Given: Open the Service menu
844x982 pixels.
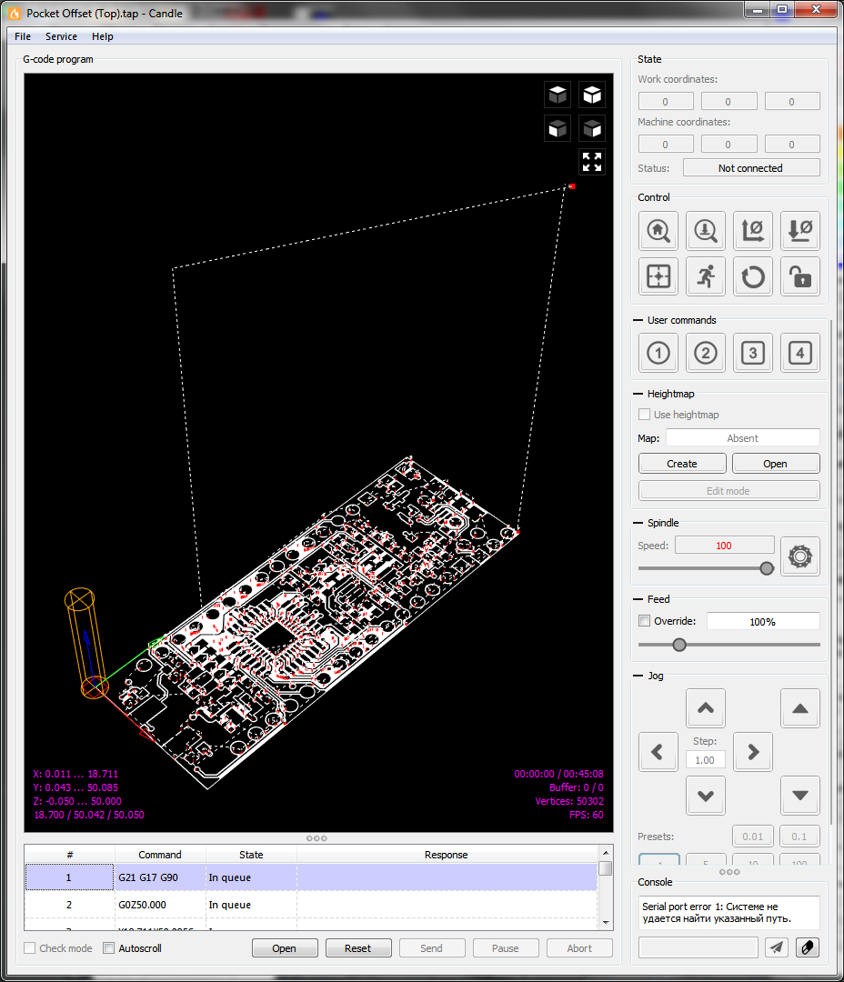Looking at the screenshot, I should [62, 36].
